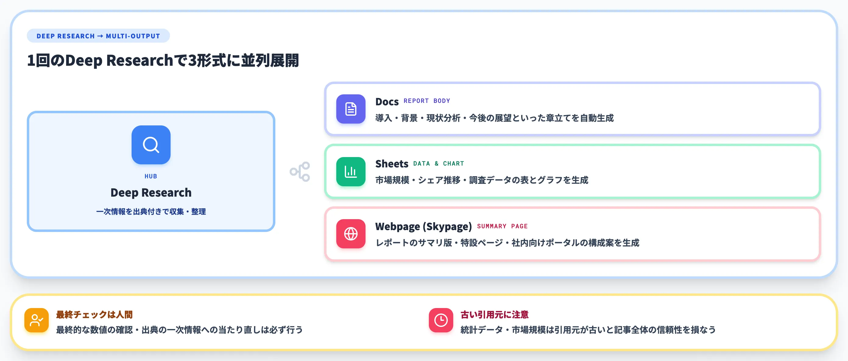
Task: Click the text 最終的な数値の確認・出典の一次情報への当たり直しは必ず行う
Action: coord(179,330)
